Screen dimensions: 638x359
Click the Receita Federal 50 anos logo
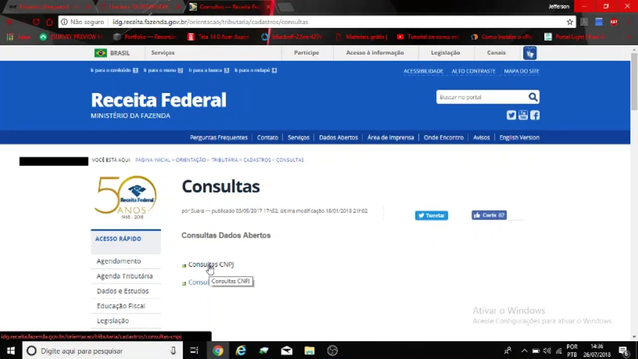pos(126,197)
